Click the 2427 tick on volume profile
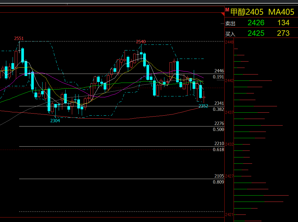This screenshot has width=298, height=222. point(229,176)
